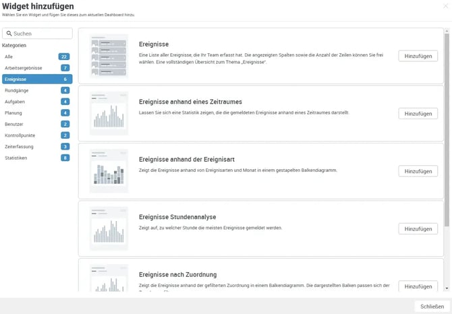The width and height of the screenshot is (452, 314).
Task: Switch to the Statistiken category
Action: click(37, 158)
